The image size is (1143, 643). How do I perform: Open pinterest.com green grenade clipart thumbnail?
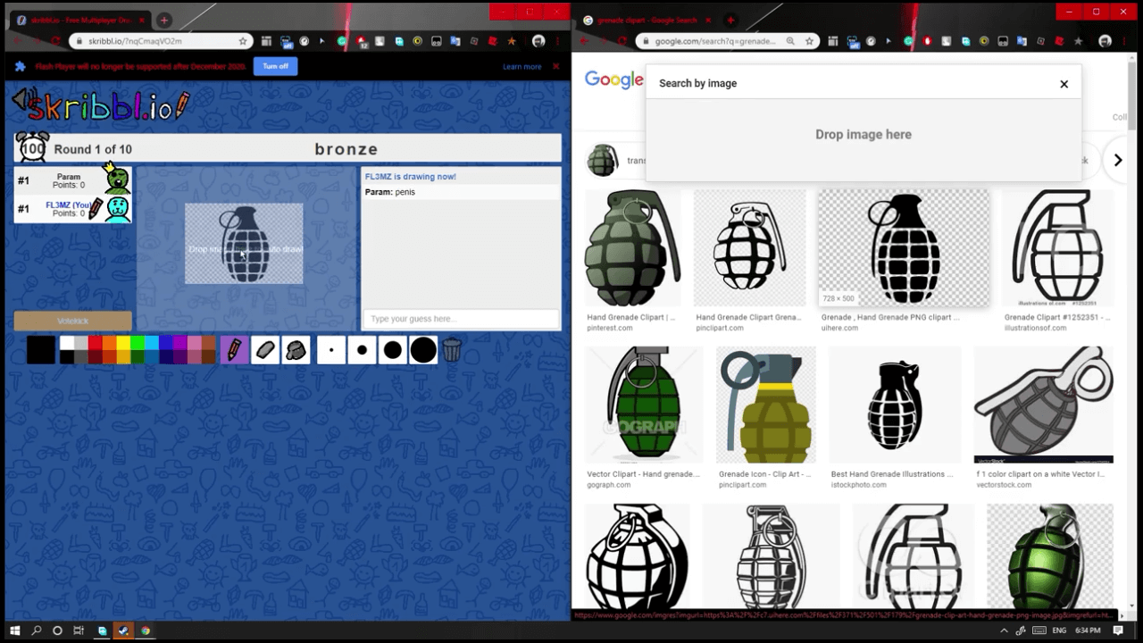pos(632,247)
